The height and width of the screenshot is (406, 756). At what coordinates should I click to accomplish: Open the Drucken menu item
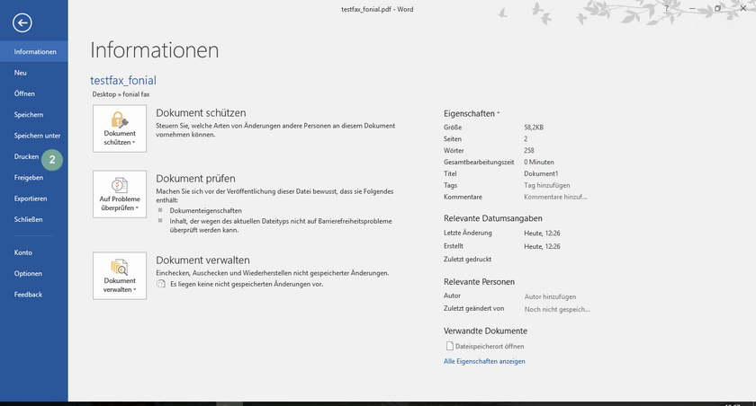(26, 157)
